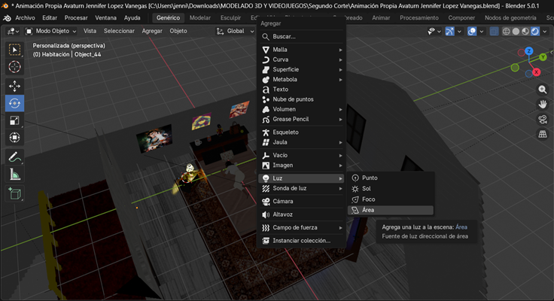Open the Archivo menu

point(25,17)
